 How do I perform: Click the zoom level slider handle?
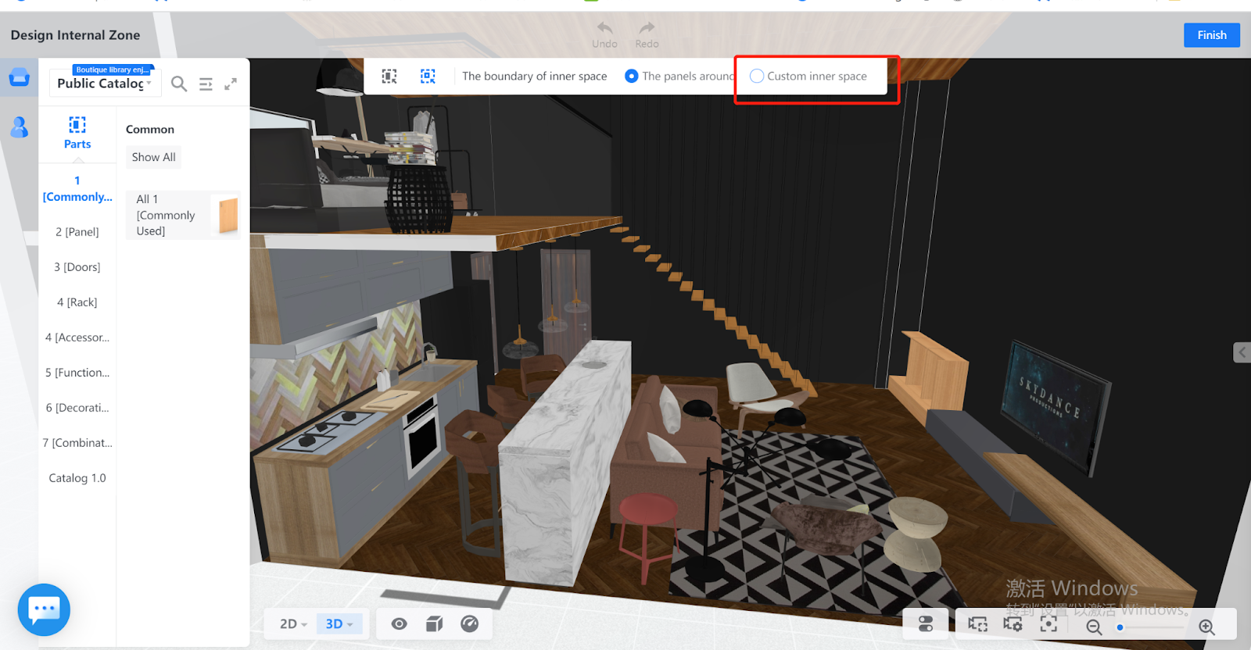(1120, 627)
